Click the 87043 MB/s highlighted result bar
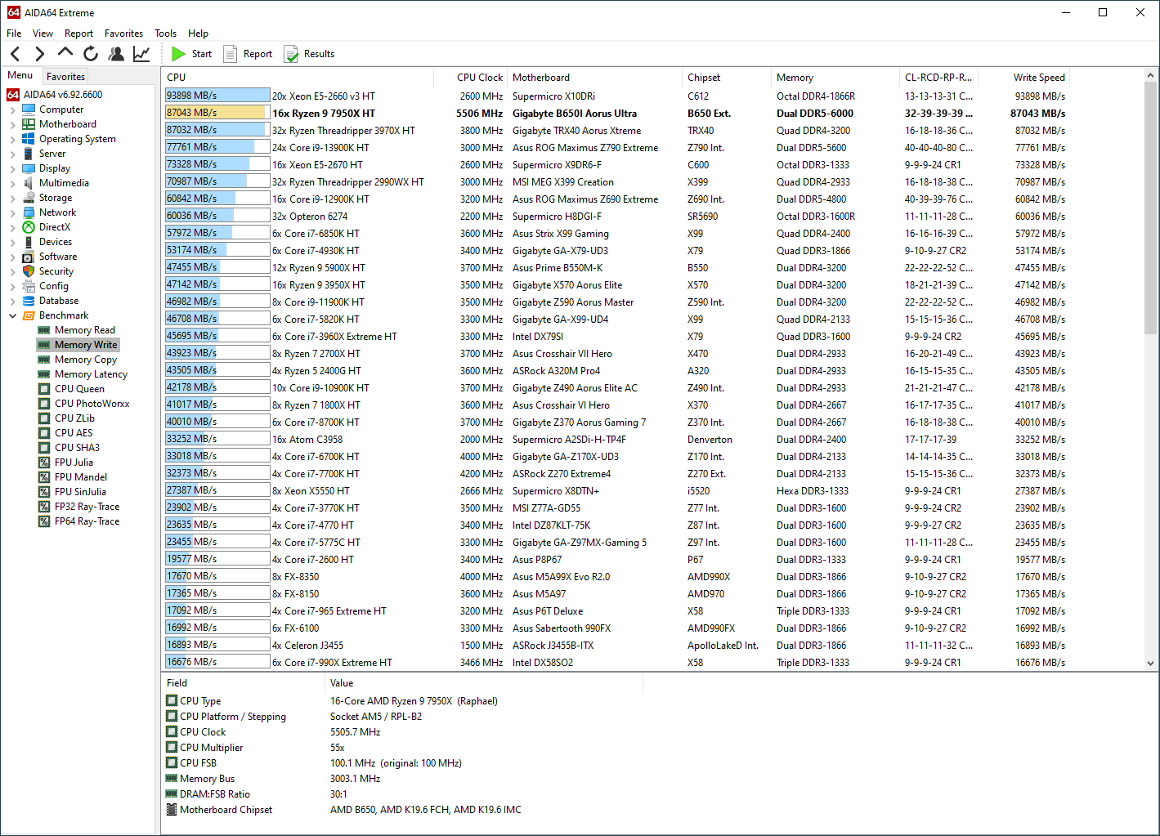Image resolution: width=1160 pixels, height=836 pixels. tap(217, 113)
